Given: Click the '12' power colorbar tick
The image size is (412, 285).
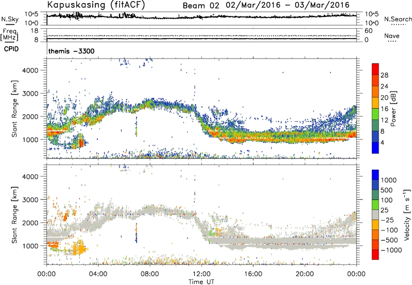Looking at the screenshot, I should (x=384, y=120).
